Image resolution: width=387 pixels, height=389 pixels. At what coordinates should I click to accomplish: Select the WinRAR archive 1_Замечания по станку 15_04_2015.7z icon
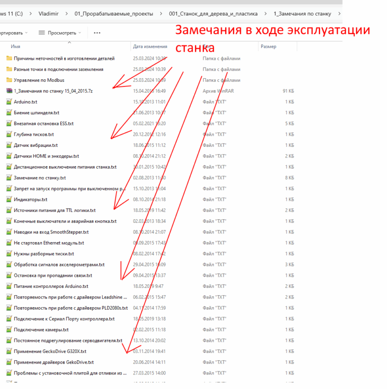click(x=9, y=91)
